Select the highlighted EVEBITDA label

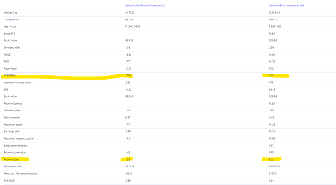click(10, 76)
